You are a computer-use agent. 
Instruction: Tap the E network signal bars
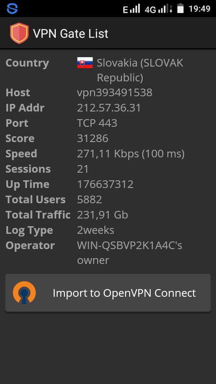point(131,9)
